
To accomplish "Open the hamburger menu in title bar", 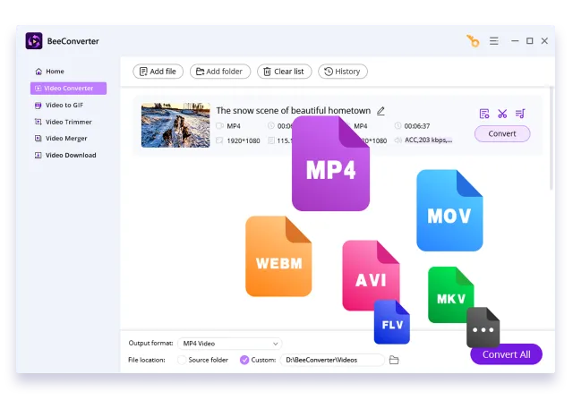I will pyautogui.click(x=494, y=41).
